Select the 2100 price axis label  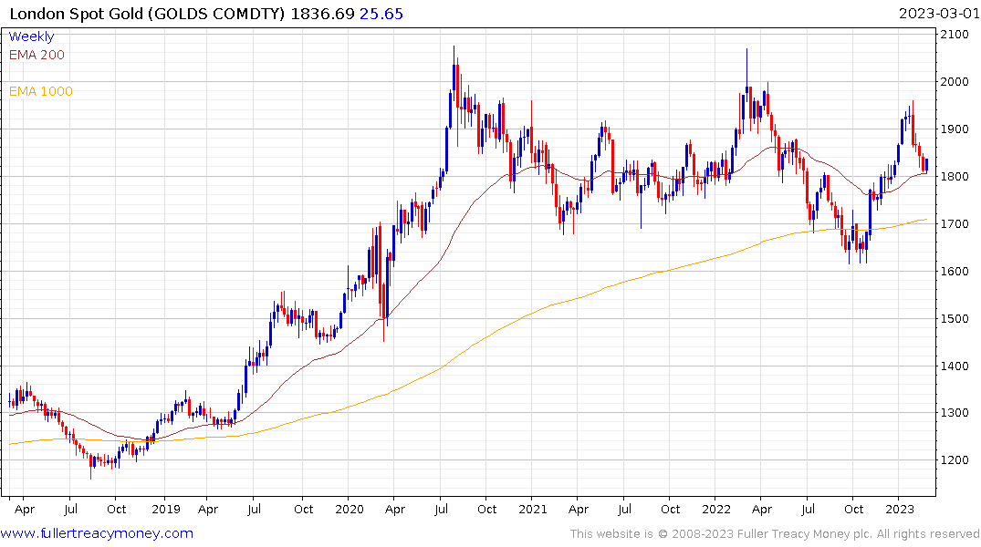click(955, 35)
